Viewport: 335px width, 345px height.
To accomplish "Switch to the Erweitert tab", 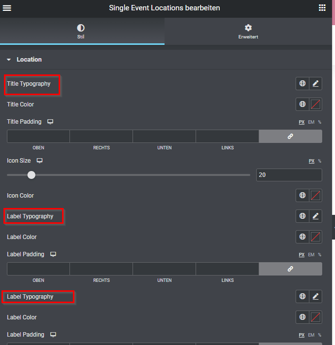I will 248,32.
